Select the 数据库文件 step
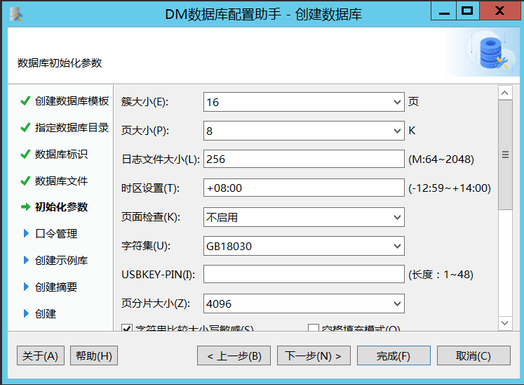 61,181
